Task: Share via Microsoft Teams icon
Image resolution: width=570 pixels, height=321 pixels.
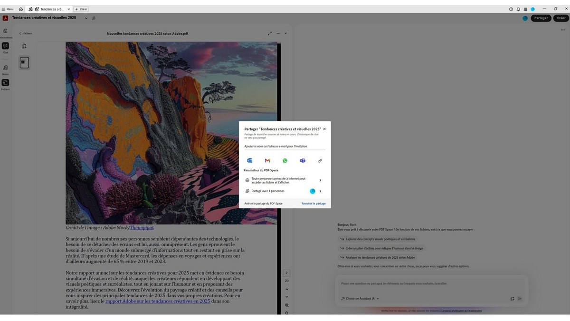Action: (x=303, y=161)
